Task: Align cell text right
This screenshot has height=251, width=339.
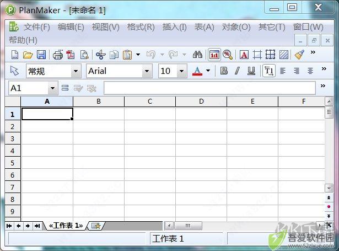Action: point(297,71)
